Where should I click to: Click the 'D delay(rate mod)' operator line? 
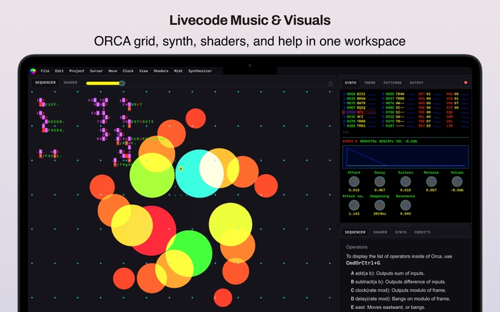401,299
